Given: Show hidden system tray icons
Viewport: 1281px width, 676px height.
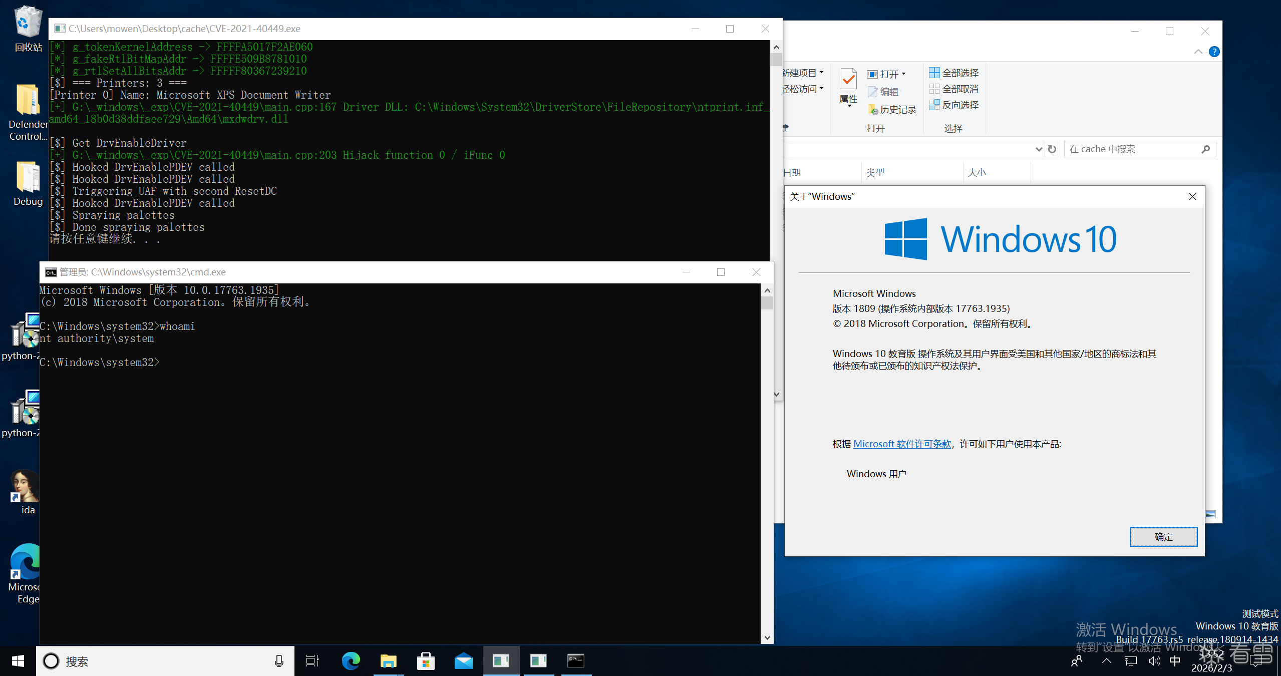Looking at the screenshot, I should pos(1107,661).
